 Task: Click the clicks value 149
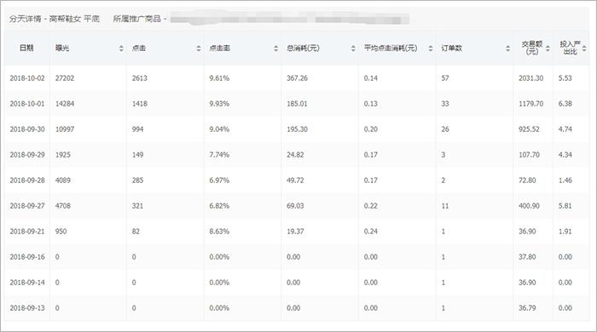point(137,155)
